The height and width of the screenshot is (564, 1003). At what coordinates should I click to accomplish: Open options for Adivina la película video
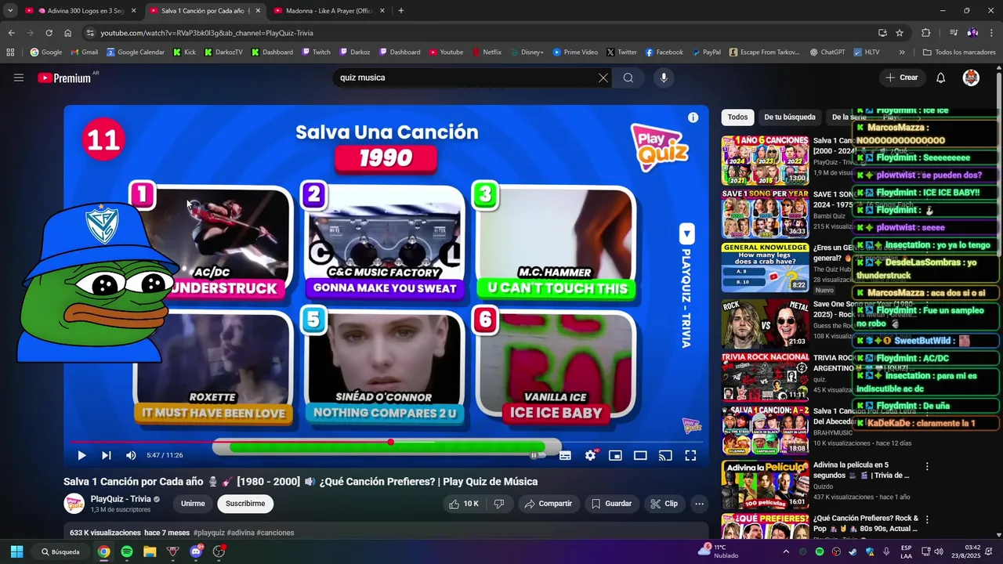[x=927, y=466]
